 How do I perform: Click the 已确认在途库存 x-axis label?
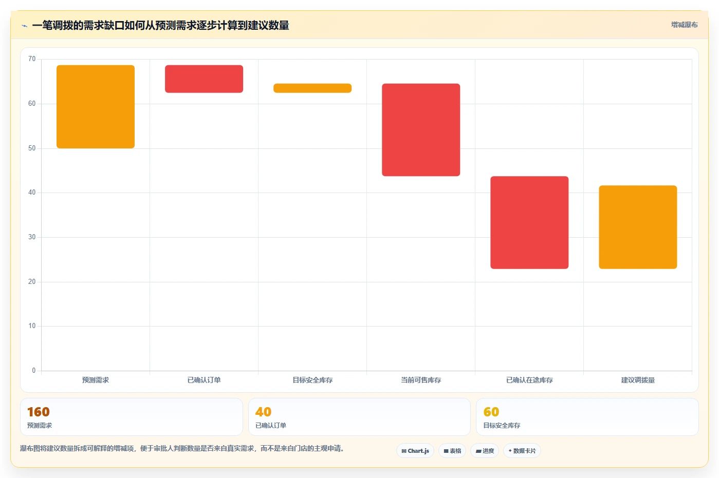coord(529,380)
